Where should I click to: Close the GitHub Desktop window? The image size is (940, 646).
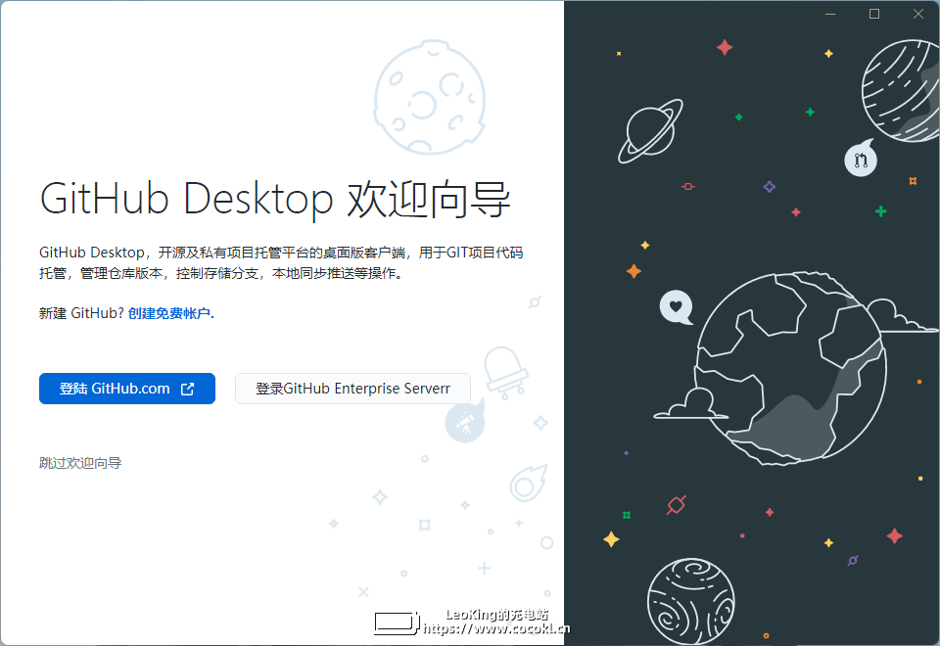coord(917,14)
